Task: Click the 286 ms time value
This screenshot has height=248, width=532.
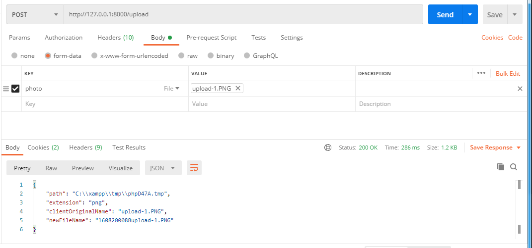Action: point(410,148)
